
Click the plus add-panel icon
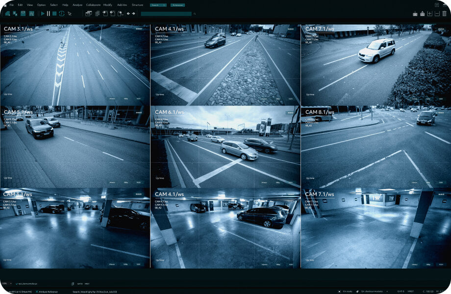(x=430, y=14)
